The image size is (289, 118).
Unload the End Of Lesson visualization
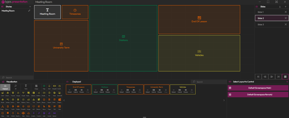coord(69,91)
